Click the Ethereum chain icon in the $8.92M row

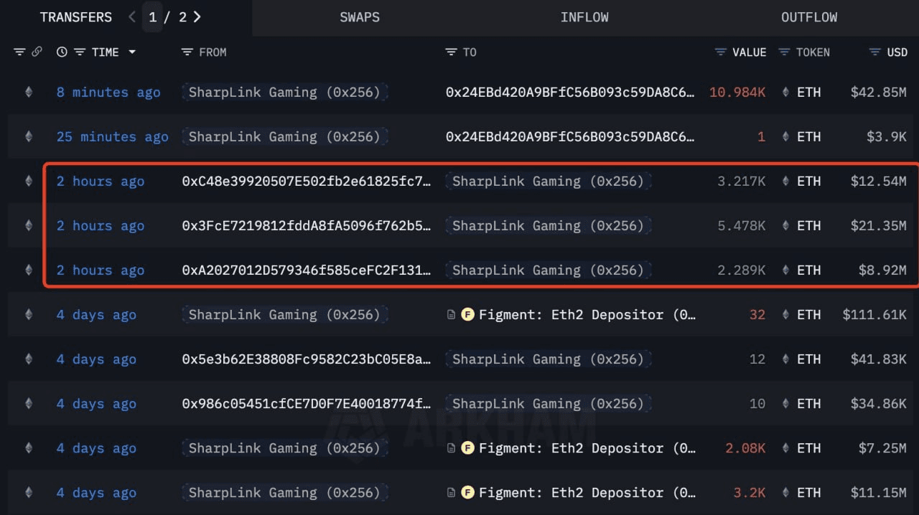pos(29,270)
